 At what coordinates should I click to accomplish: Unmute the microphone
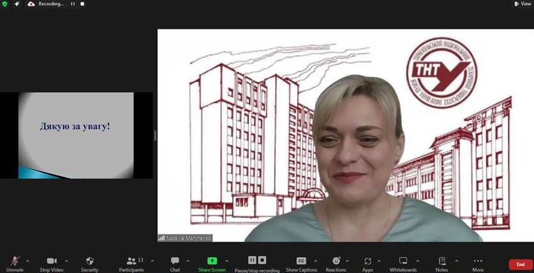[x=15, y=264]
